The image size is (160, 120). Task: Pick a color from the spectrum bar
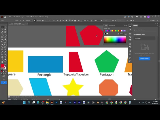coord(115,39)
